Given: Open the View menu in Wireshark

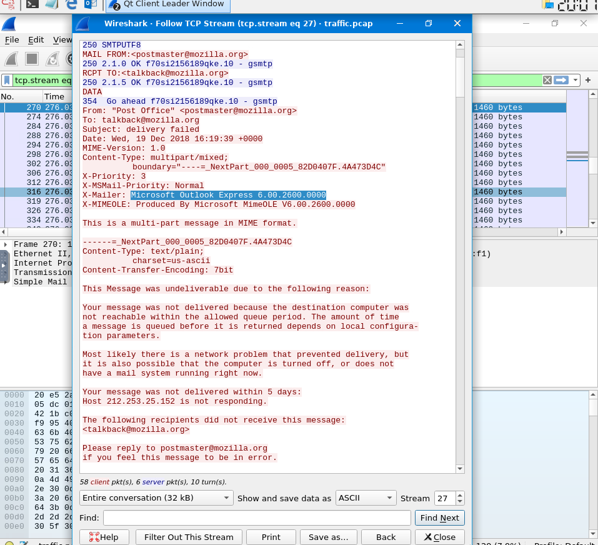Looking at the screenshot, I should tap(62, 39).
